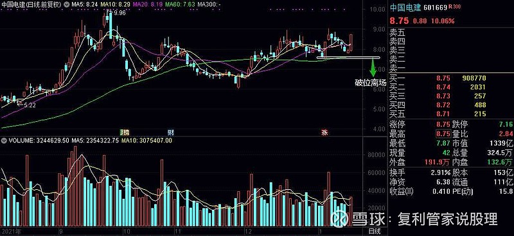Open the VOLUME indicator dropdown circle

coord(4,140)
